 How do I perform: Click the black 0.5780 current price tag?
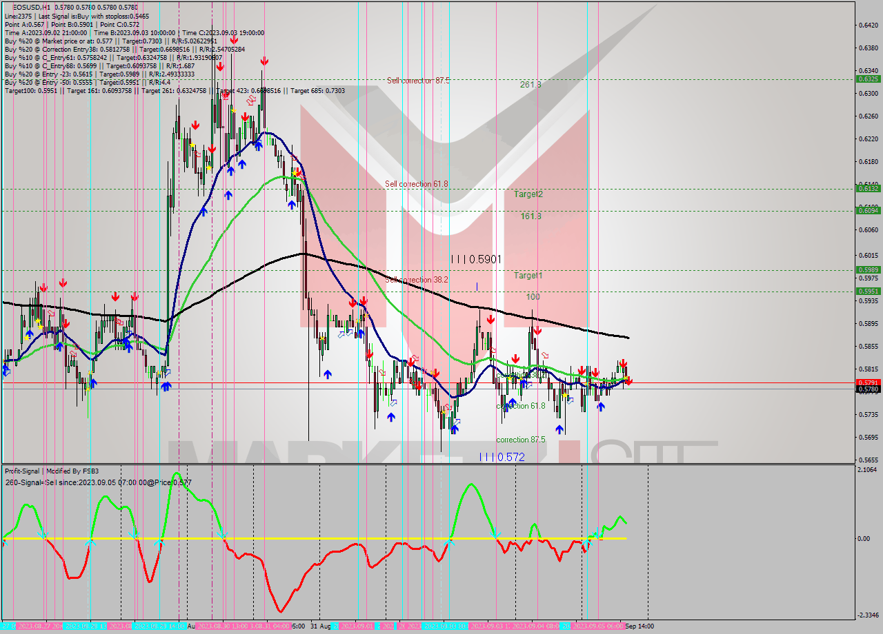(867, 389)
